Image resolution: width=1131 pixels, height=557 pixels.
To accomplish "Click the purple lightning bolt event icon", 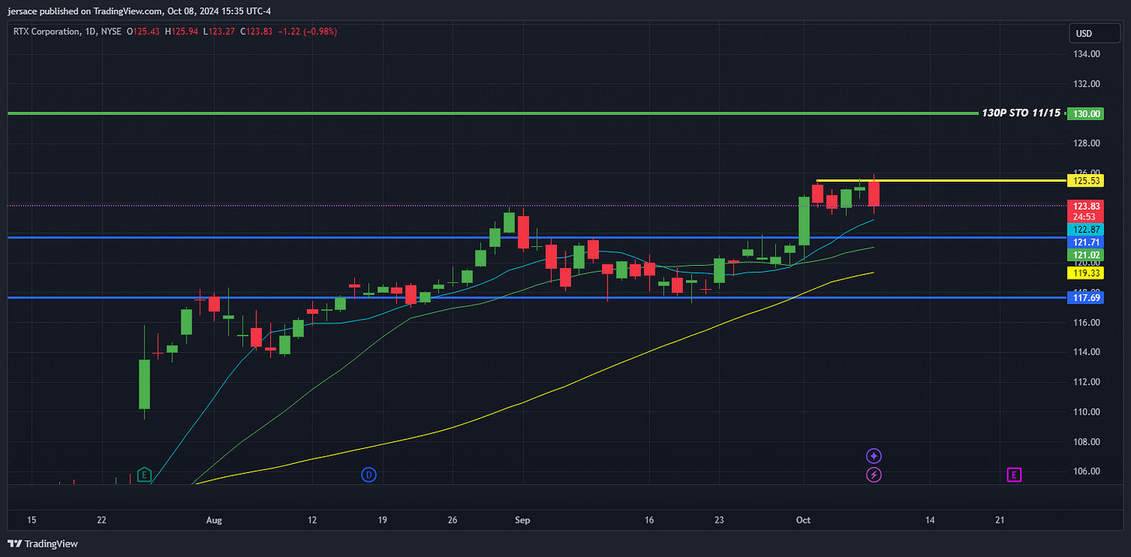I will (874, 474).
